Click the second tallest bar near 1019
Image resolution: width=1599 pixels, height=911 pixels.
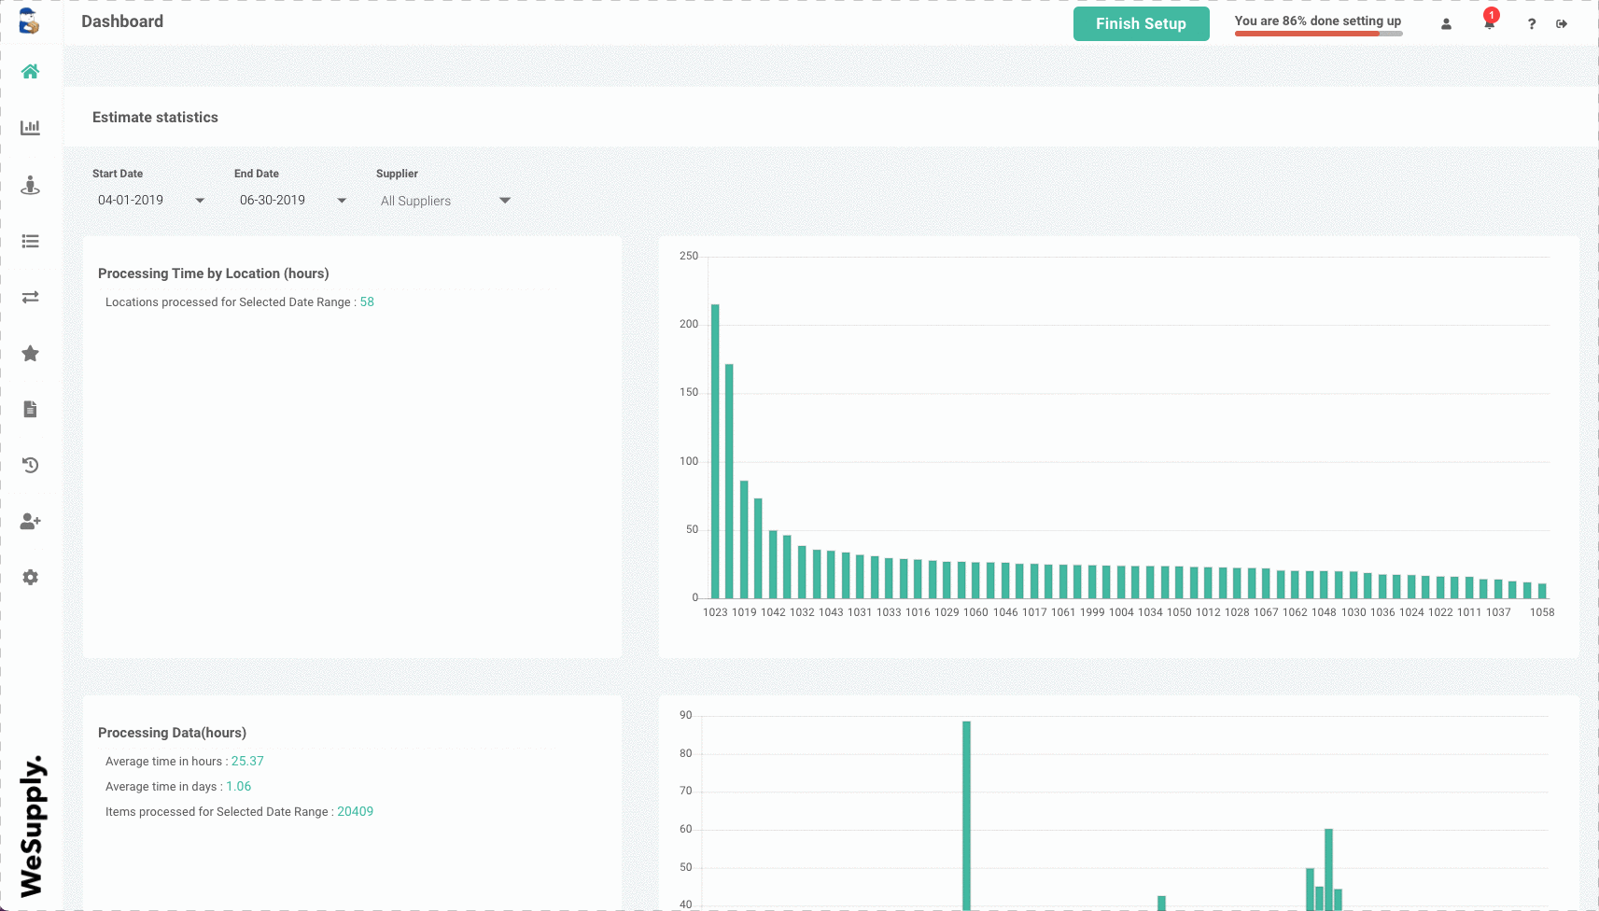(x=729, y=481)
